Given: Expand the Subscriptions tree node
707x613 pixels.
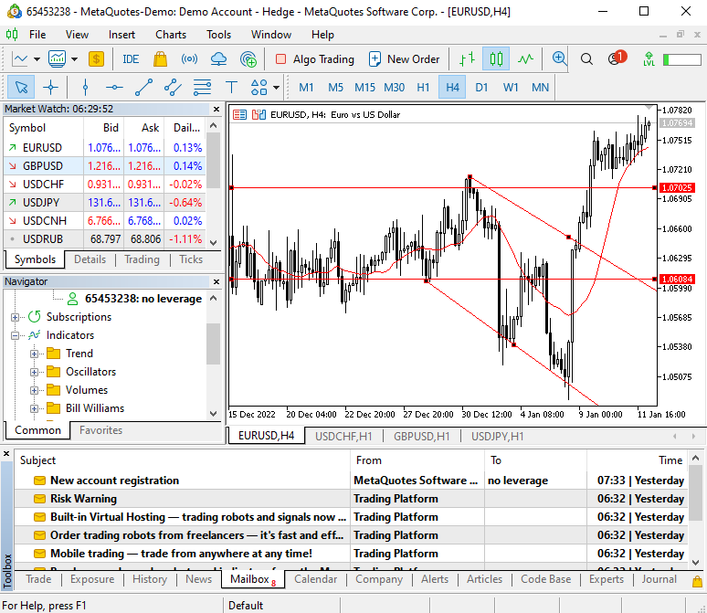Looking at the screenshot, I should click(x=15, y=317).
